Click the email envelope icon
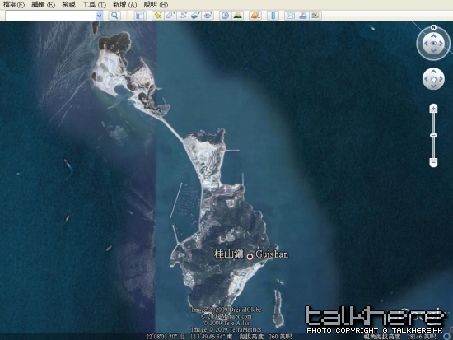Screen dimensions: 453x340 click(x=291, y=16)
